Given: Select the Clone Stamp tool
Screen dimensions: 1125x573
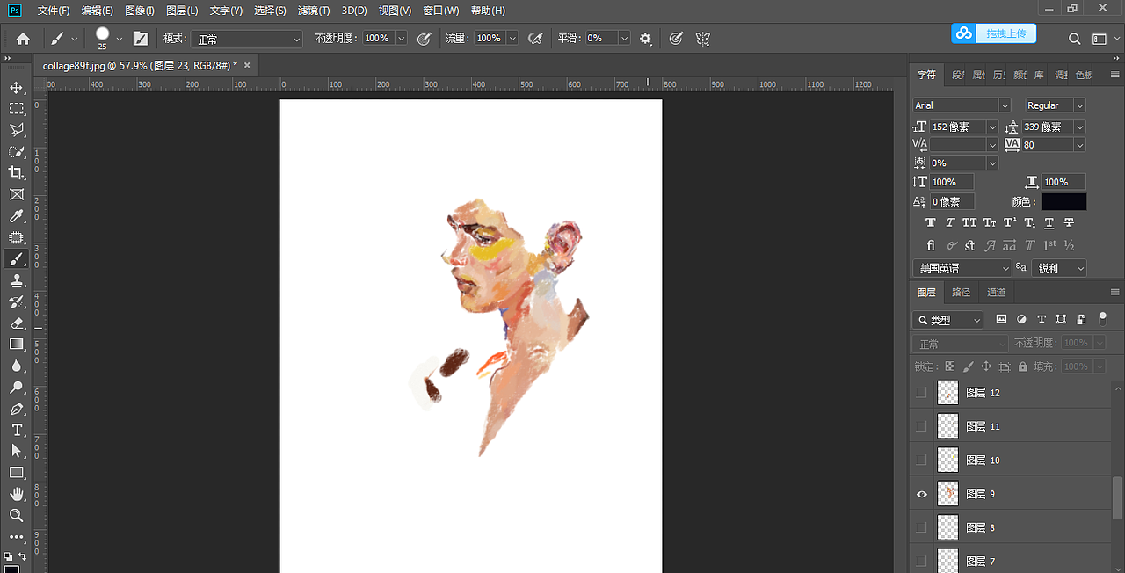Looking at the screenshot, I should point(17,280).
